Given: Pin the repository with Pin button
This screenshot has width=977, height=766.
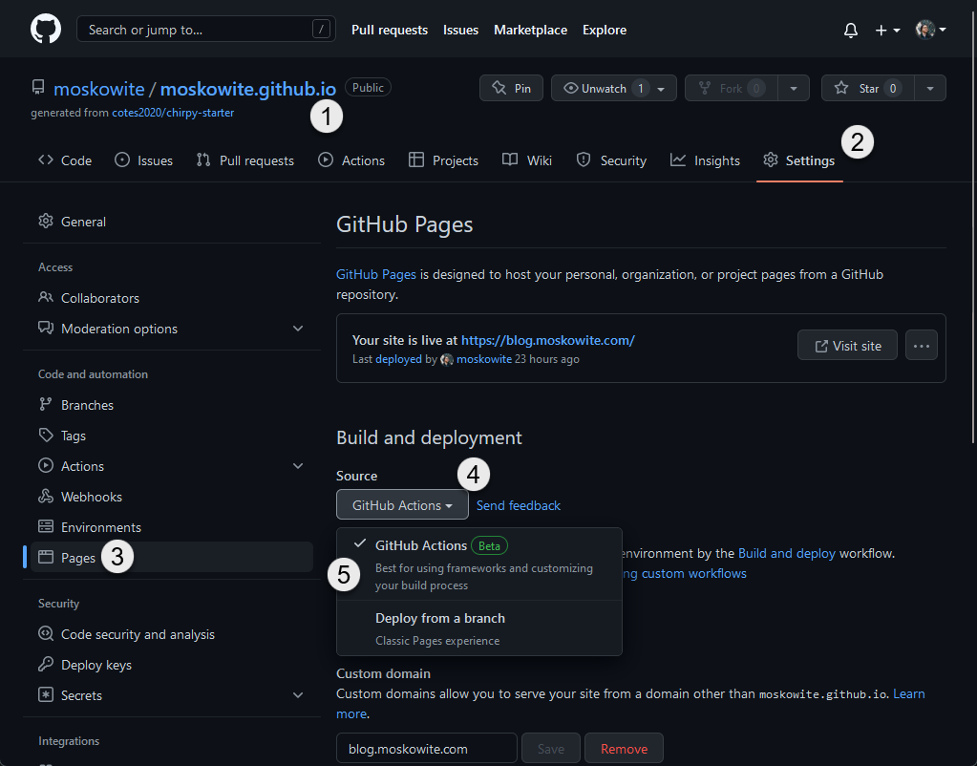Looking at the screenshot, I should pyautogui.click(x=511, y=88).
